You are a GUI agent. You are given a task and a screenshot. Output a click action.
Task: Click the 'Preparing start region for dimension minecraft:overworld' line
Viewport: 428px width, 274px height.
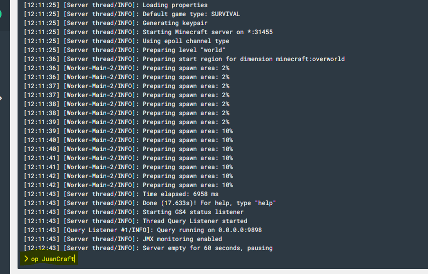pos(184,59)
